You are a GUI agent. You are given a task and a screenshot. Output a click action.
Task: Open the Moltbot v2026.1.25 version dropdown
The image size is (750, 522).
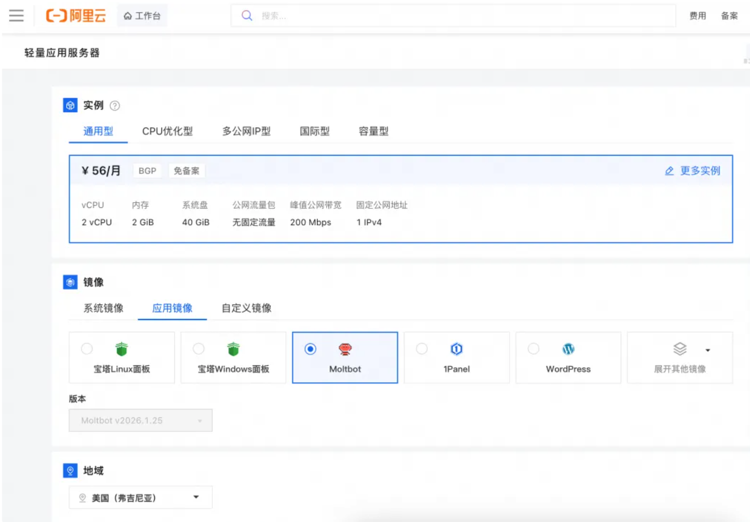(x=141, y=420)
